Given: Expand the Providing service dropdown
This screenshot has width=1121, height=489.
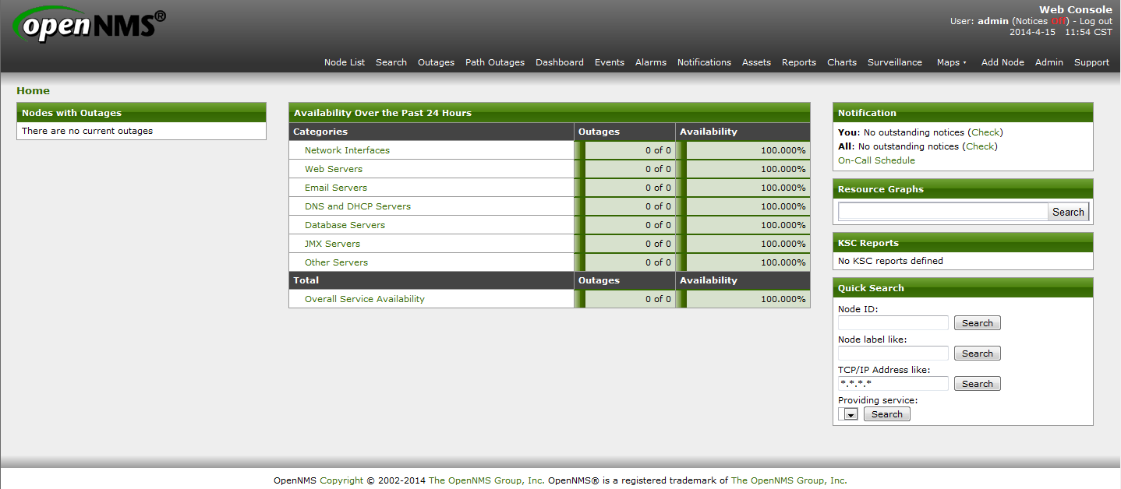Looking at the screenshot, I should point(848,414).
